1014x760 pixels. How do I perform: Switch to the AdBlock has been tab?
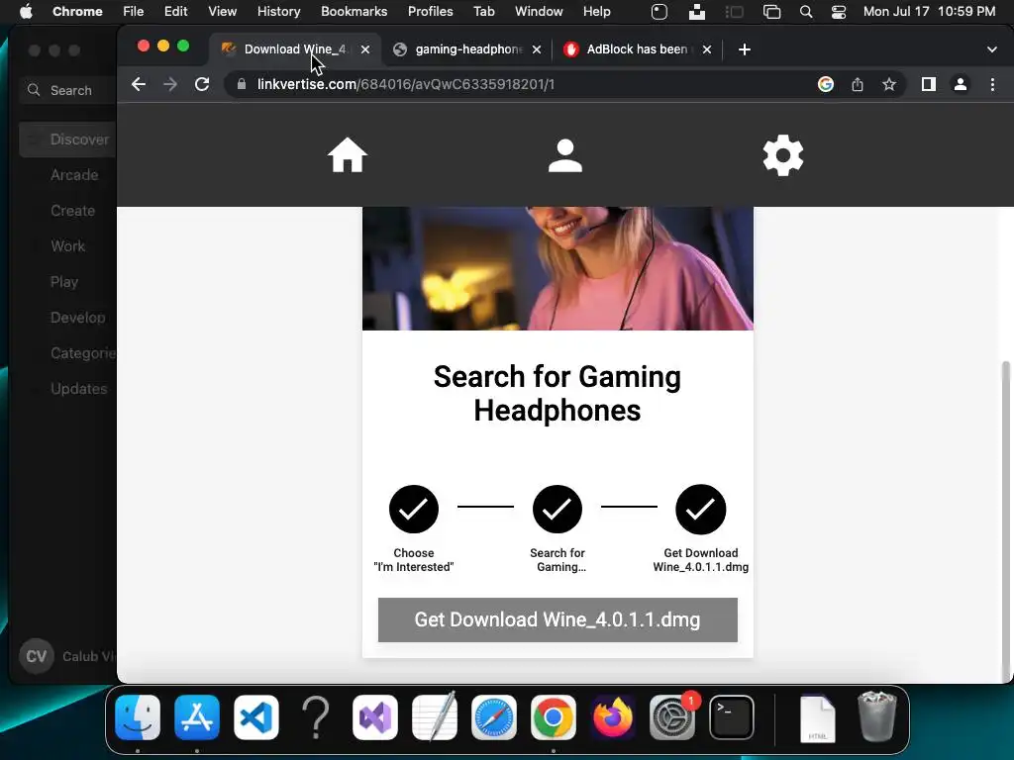pos(639,49)
